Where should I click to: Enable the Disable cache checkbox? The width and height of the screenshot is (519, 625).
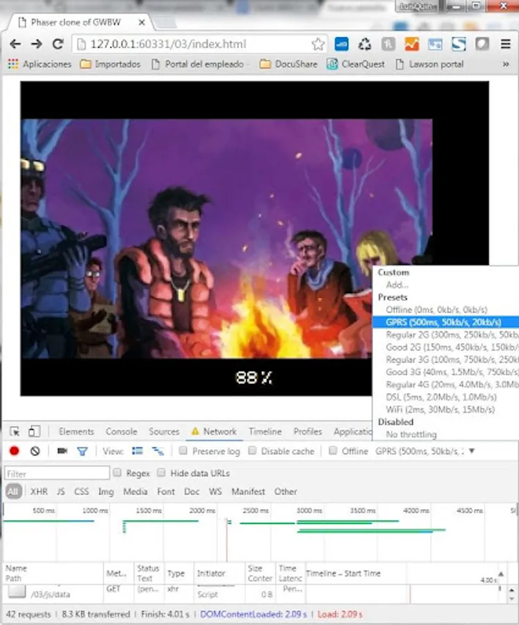point(252,451)
